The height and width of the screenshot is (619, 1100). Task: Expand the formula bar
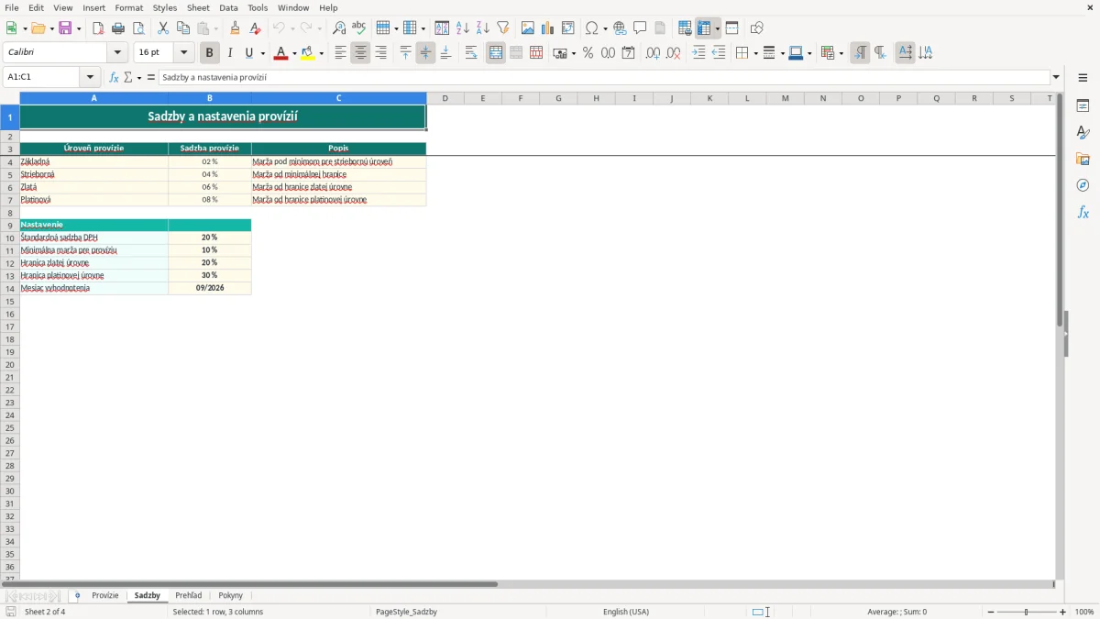pyautogui.click(x=1056, y=77)
